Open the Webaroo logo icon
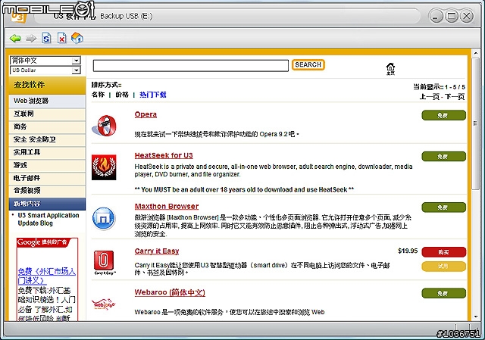485x340 pixels. 103,304
